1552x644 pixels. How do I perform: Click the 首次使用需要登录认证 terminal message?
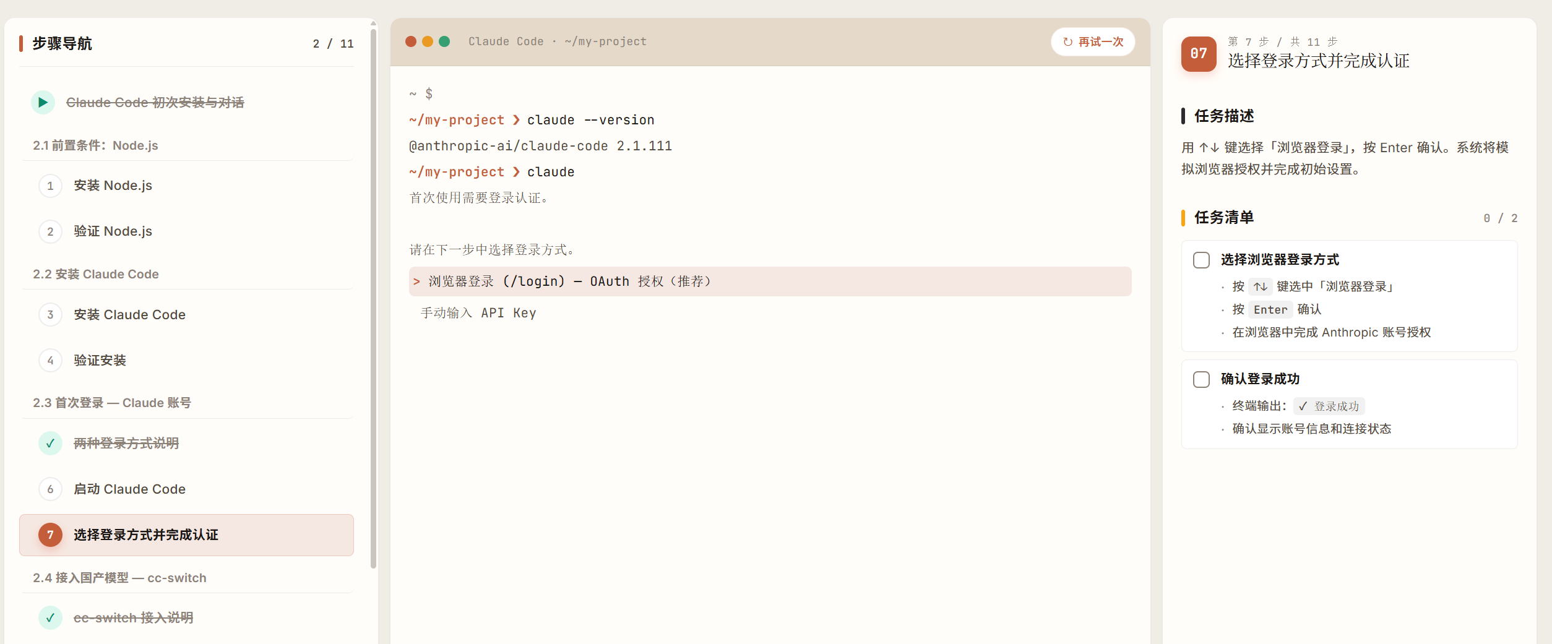pos(479,198)
